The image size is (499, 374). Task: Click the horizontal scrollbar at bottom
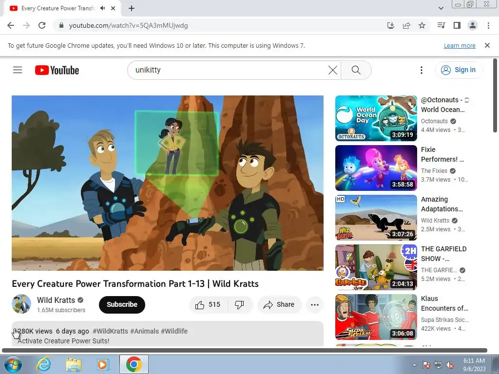[245, 351]
